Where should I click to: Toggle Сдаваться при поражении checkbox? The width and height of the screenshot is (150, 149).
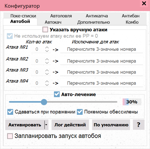[10, 112]
